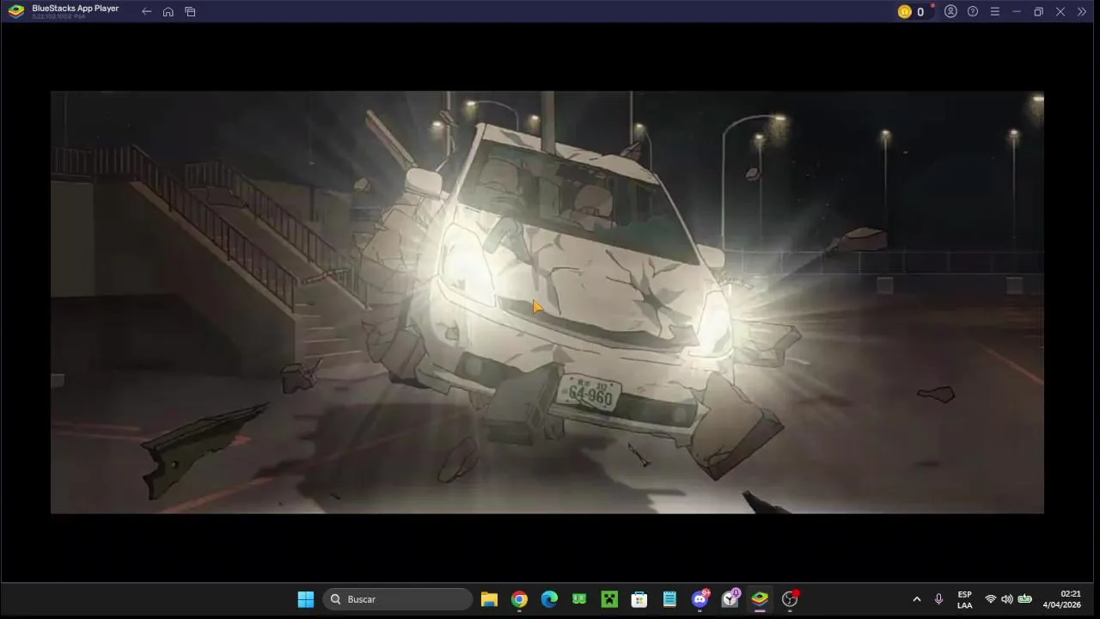Image resolution: width=1100 pixels, height=619 pixels.
Task: Click the BlueStacks back arrow icon
Action: coord(146,12)
